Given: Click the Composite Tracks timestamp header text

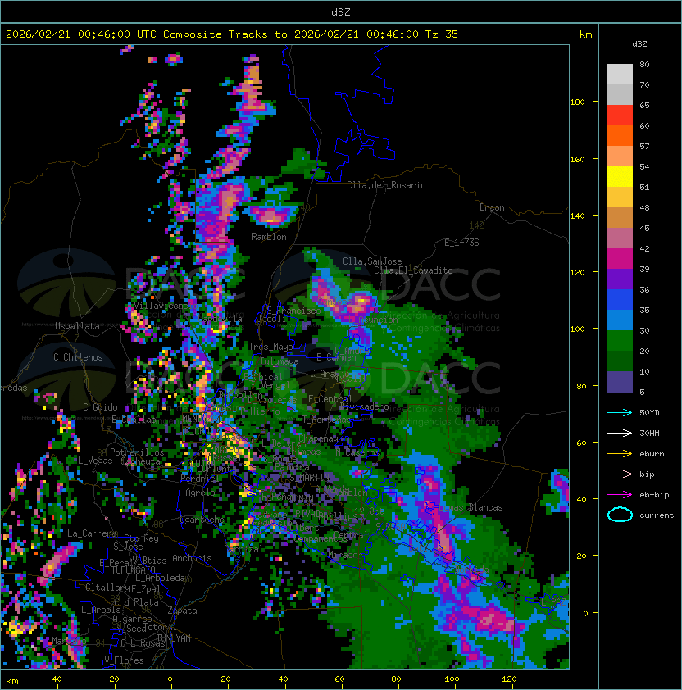Looking at the screenshot, I should click(x=232, y=34).
